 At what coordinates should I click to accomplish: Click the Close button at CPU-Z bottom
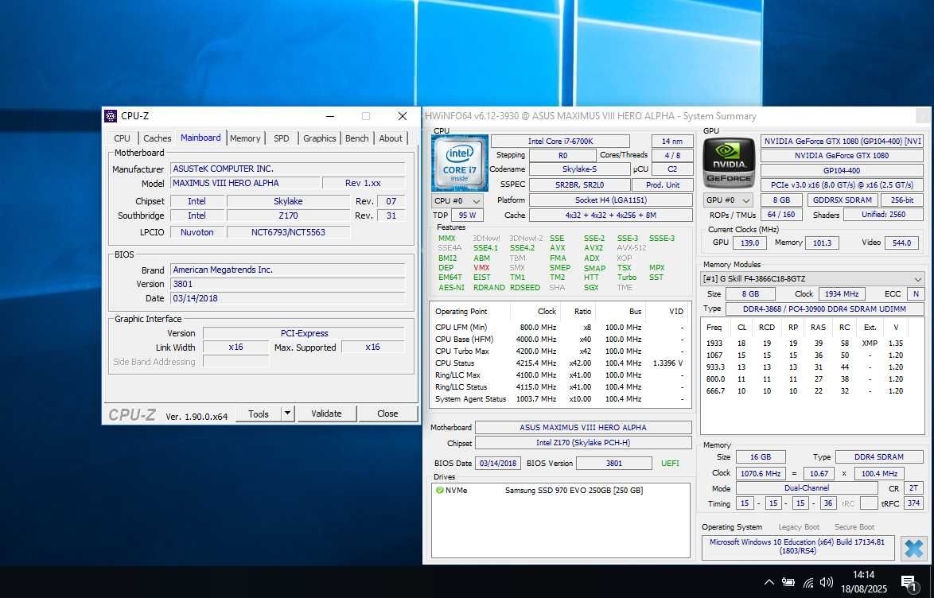387,414
